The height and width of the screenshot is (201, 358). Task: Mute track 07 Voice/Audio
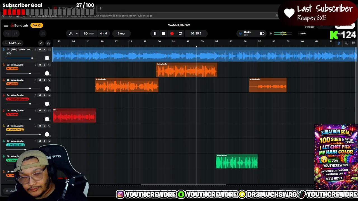pos(39,141)
